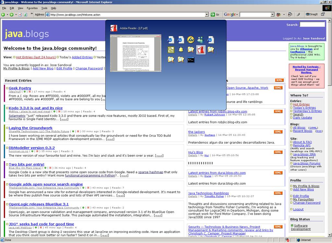Click the red X on the DbModeller entry
The image size is (332, 243).
(x=37, y=151)
